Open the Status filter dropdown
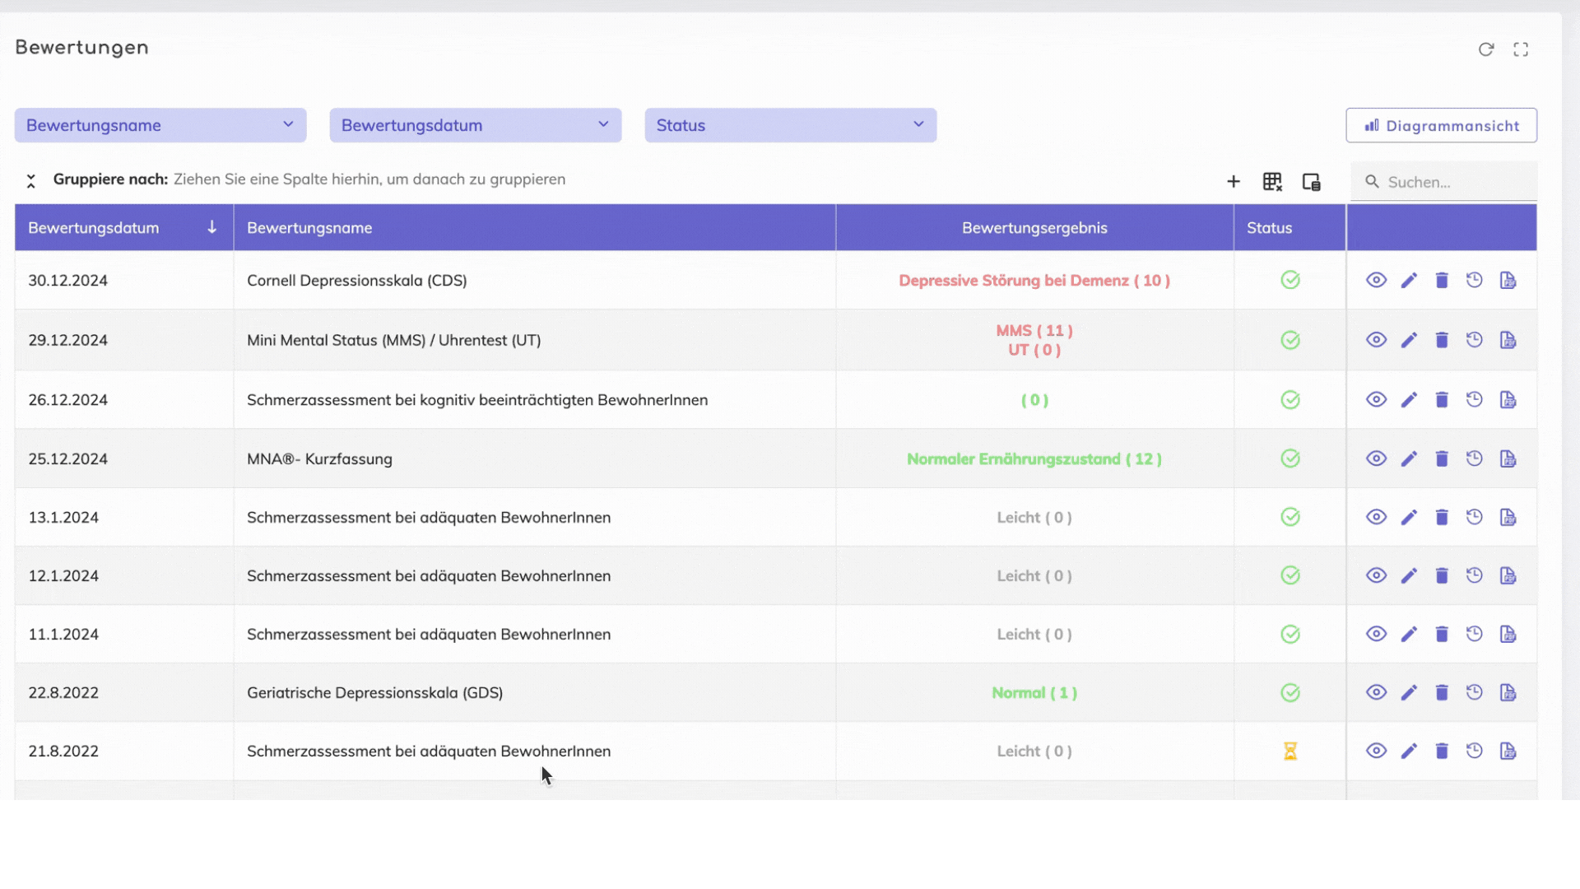The width and height of the screenshot is (1580, 889). click(x=790, y=125)
